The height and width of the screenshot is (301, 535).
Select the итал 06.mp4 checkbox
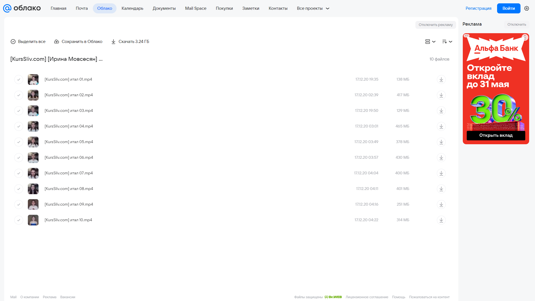click(x=19, y=158)
